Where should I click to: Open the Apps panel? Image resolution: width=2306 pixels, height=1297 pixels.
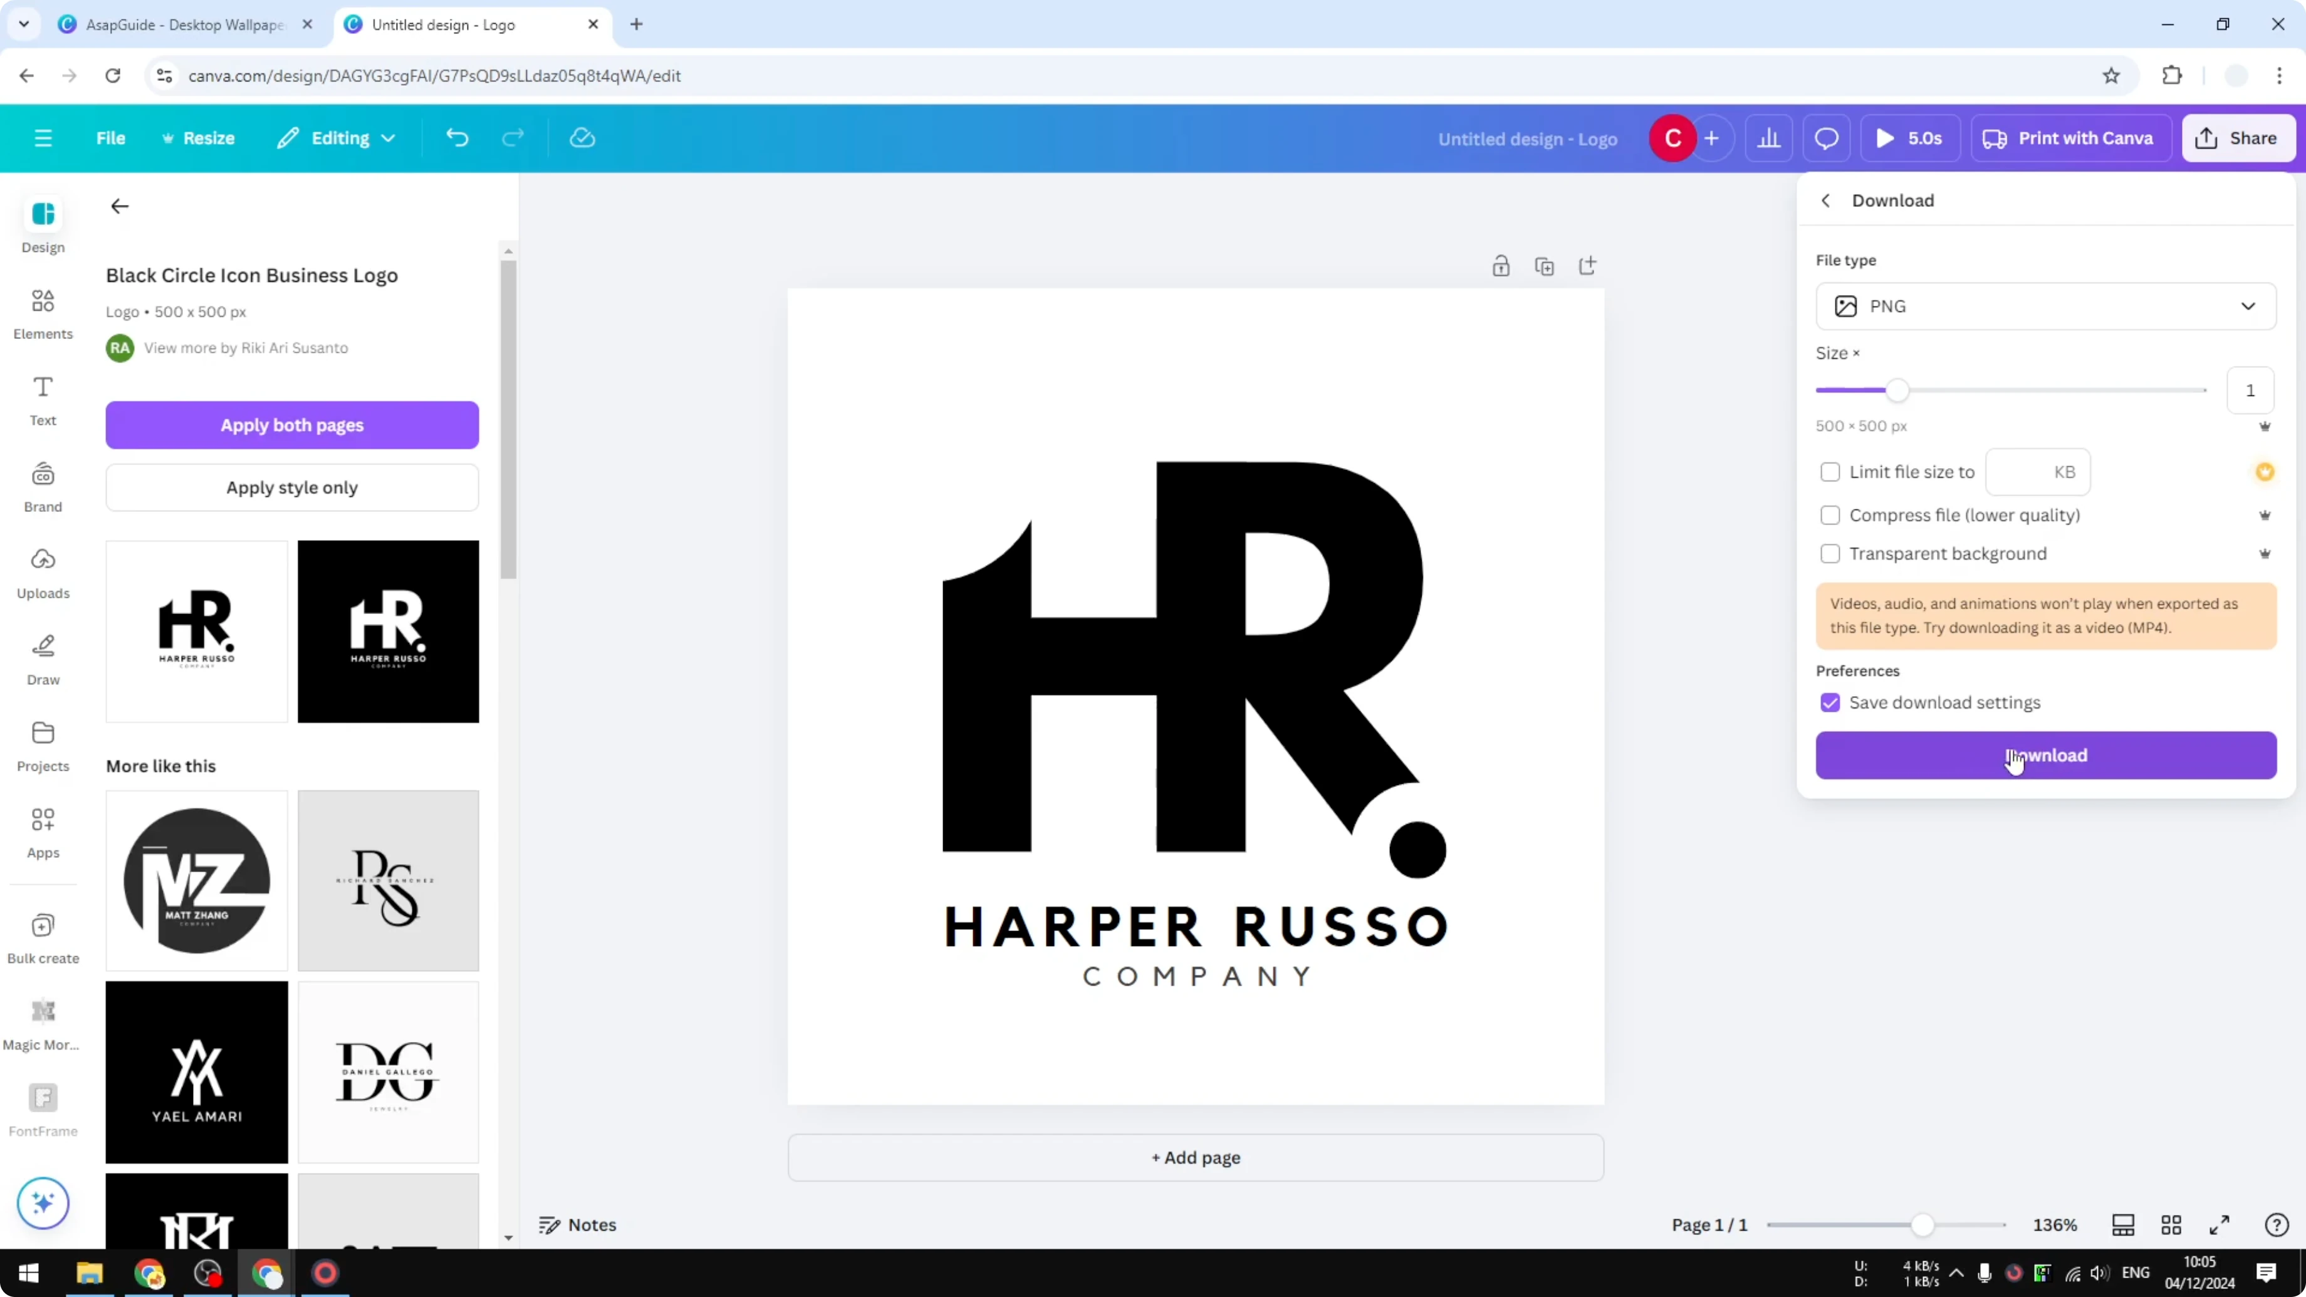point(42,831)
